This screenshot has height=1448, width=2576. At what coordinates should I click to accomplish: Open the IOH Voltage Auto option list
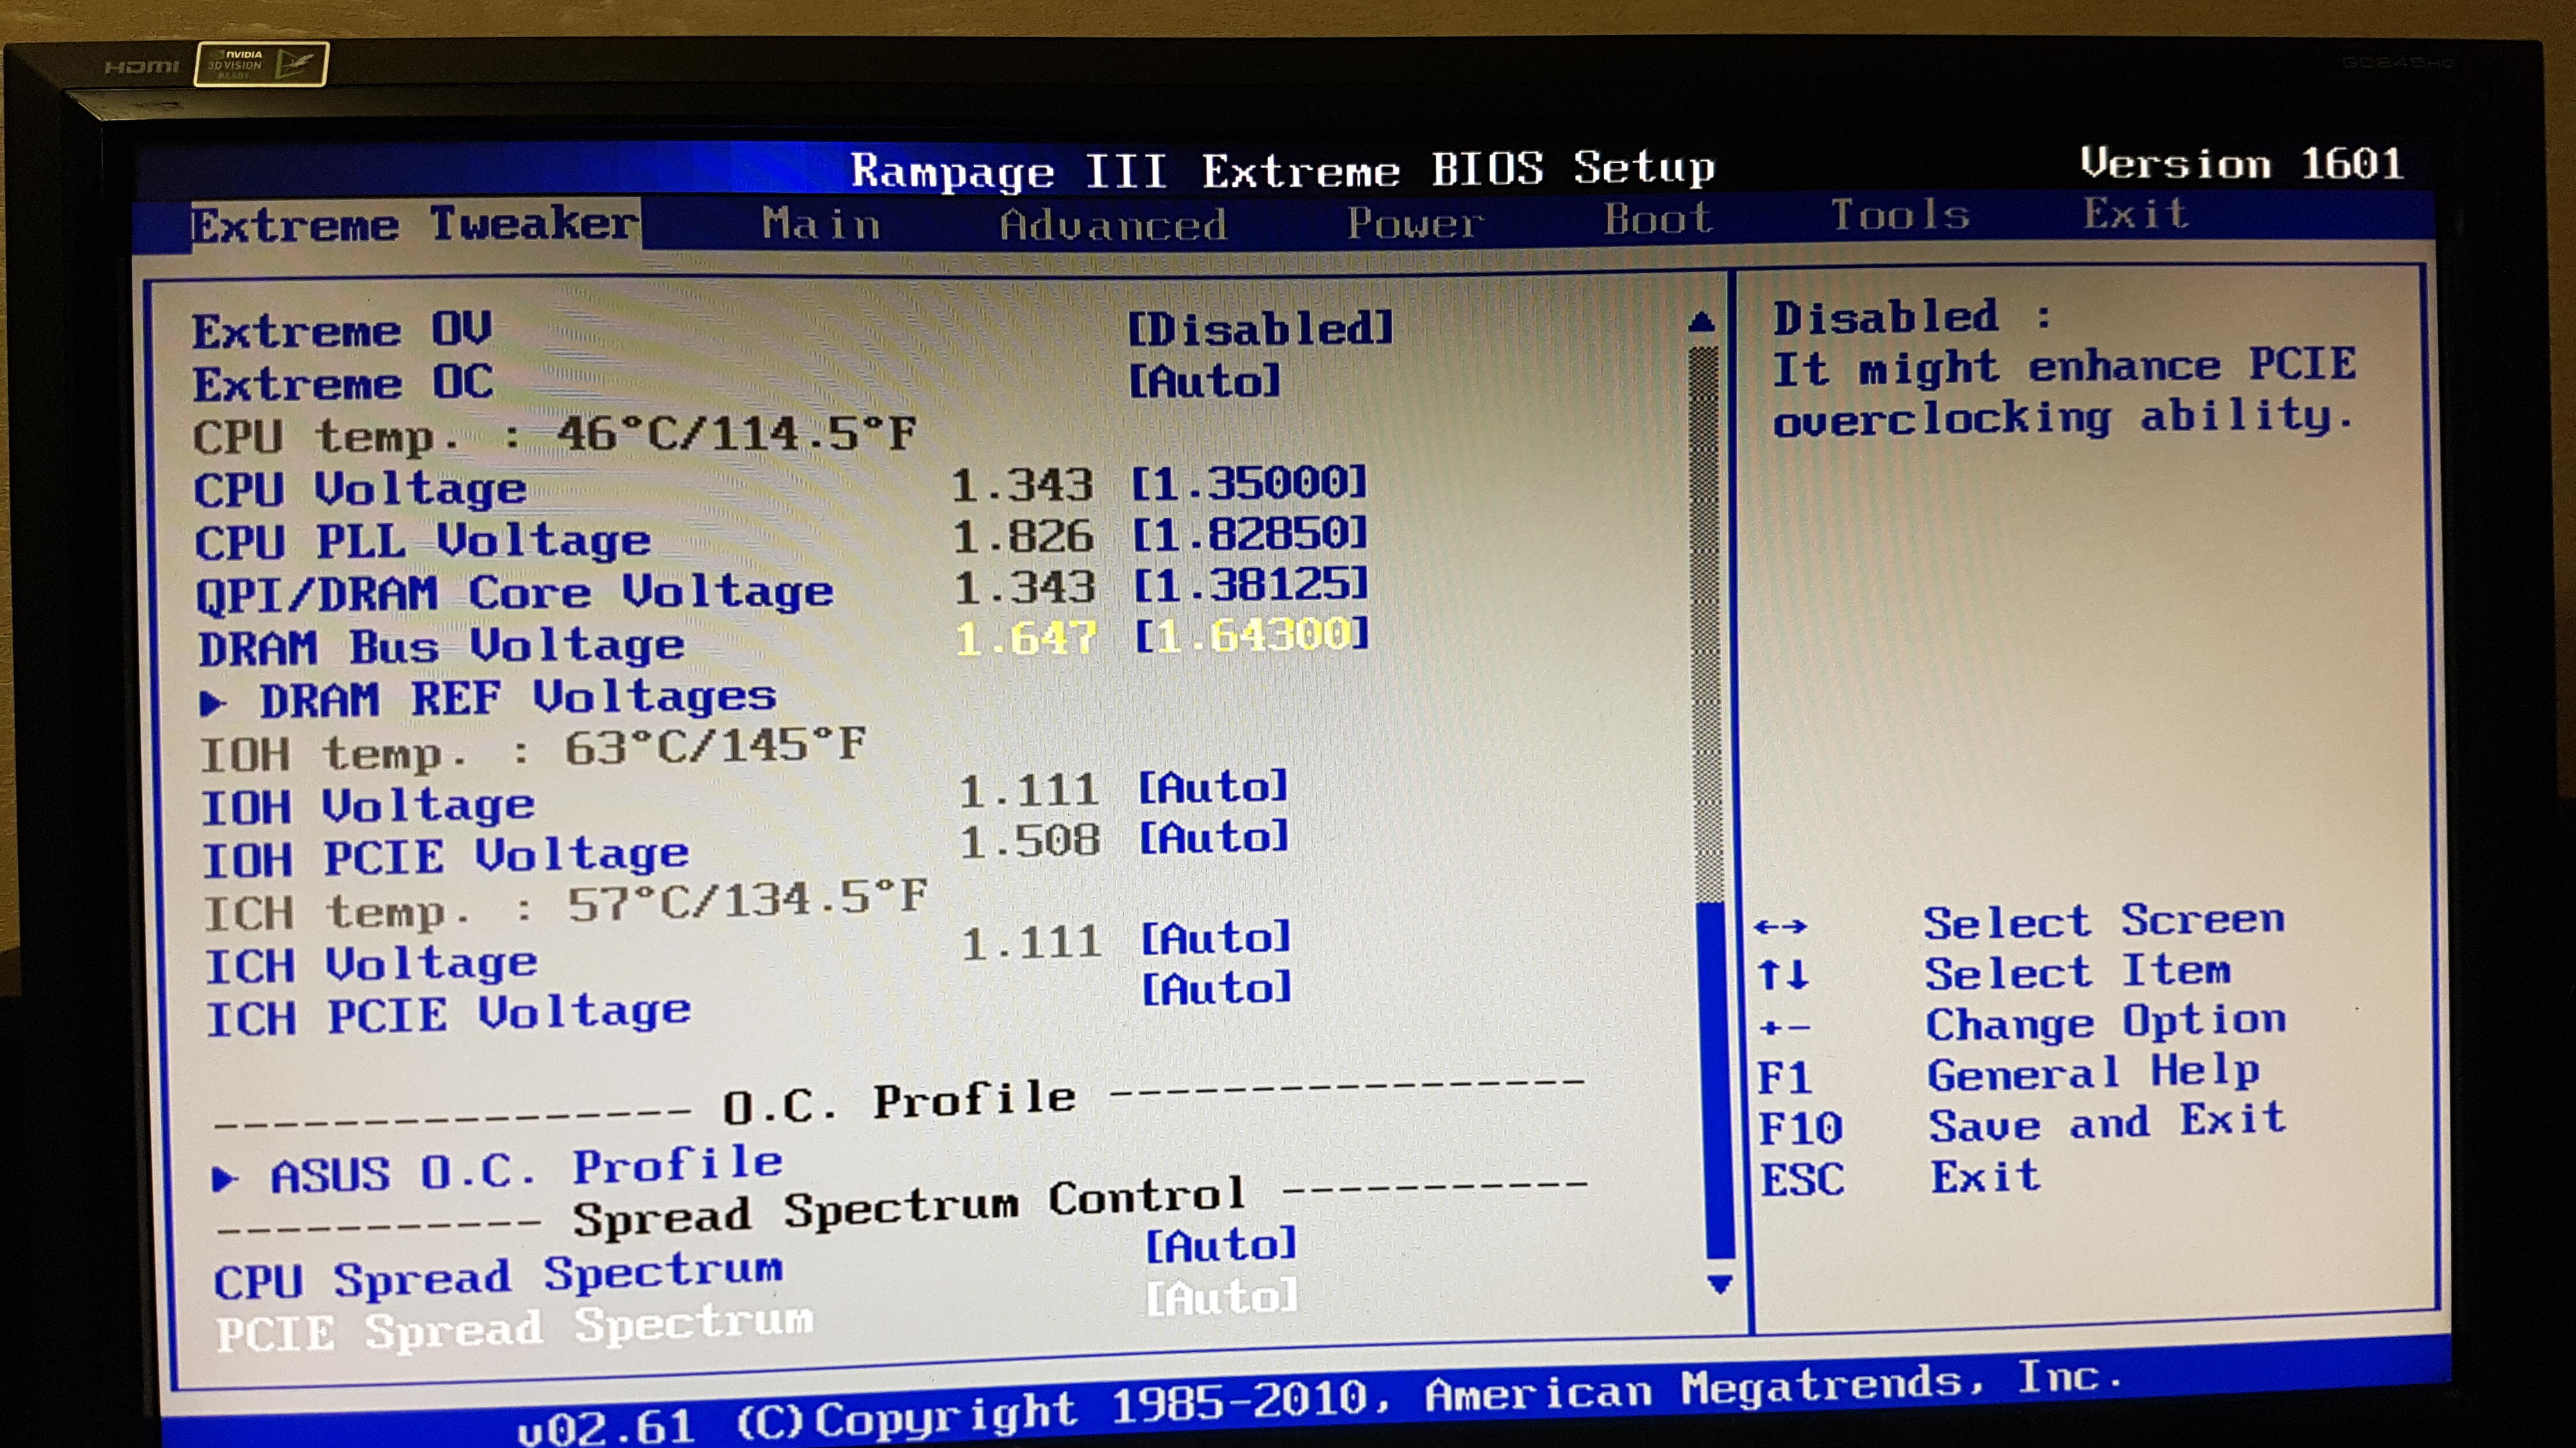point(1213,787)
